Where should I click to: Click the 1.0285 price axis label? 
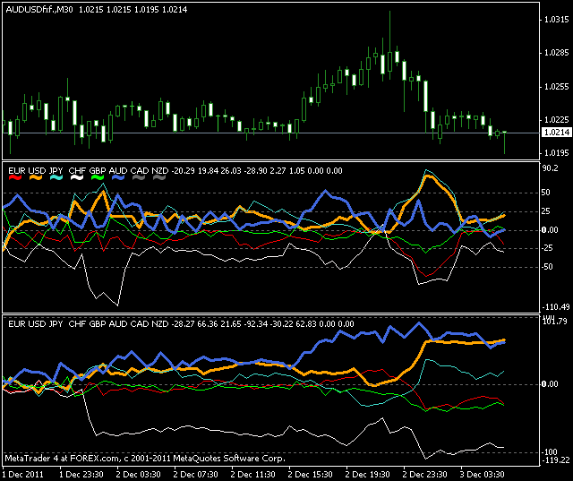(557, 53)
